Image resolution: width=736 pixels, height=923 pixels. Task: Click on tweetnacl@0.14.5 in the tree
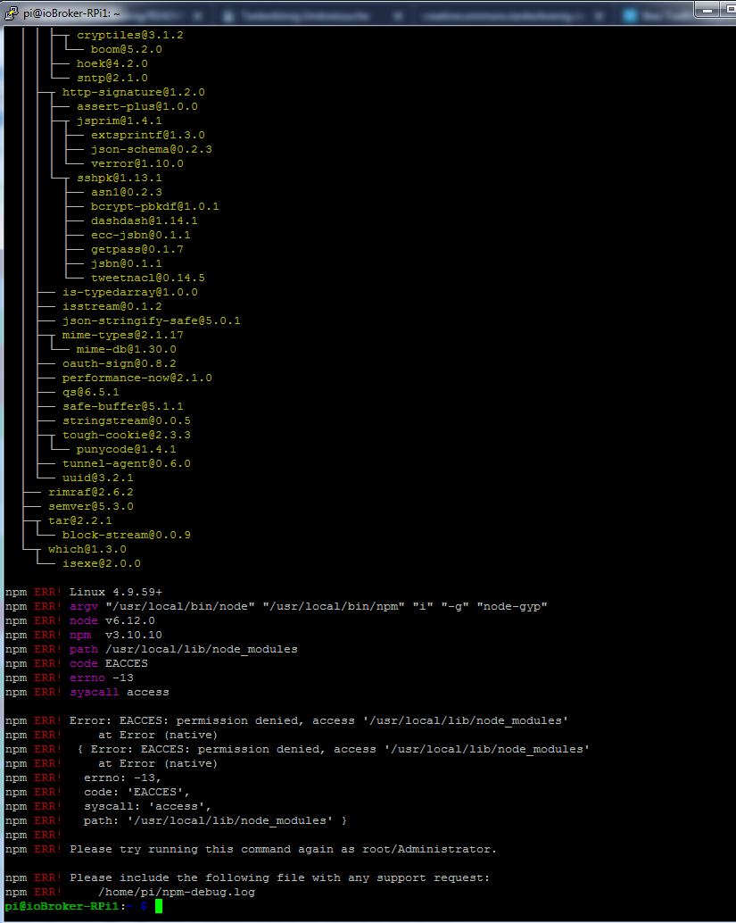coord(147,278)
